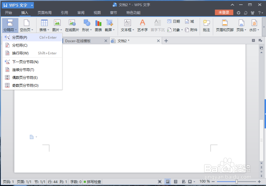Switch to the 视图 ribbon tab

coord(97,13)
